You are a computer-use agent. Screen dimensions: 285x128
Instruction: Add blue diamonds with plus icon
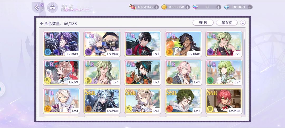(x=250, y=7)
